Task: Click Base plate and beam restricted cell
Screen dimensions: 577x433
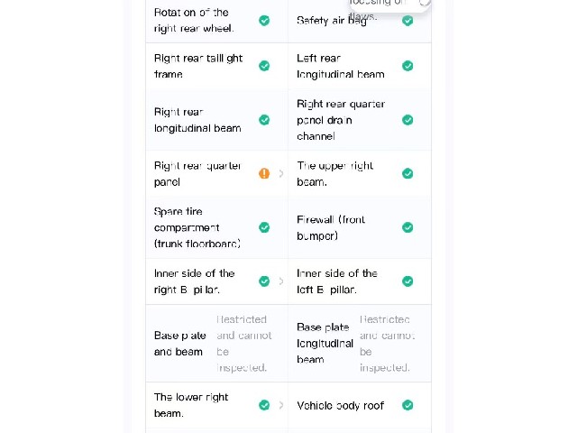Action: point(216,344)
